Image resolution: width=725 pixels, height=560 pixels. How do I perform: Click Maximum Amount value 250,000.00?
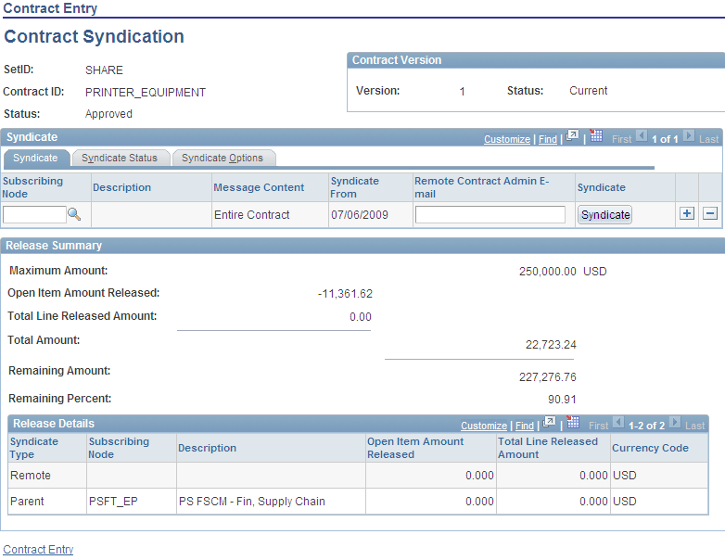[547, 272]
